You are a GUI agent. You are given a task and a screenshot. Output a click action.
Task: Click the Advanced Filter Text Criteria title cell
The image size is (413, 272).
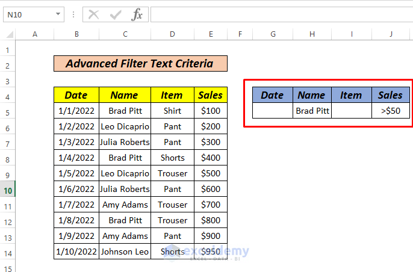(x=141, y=64)
